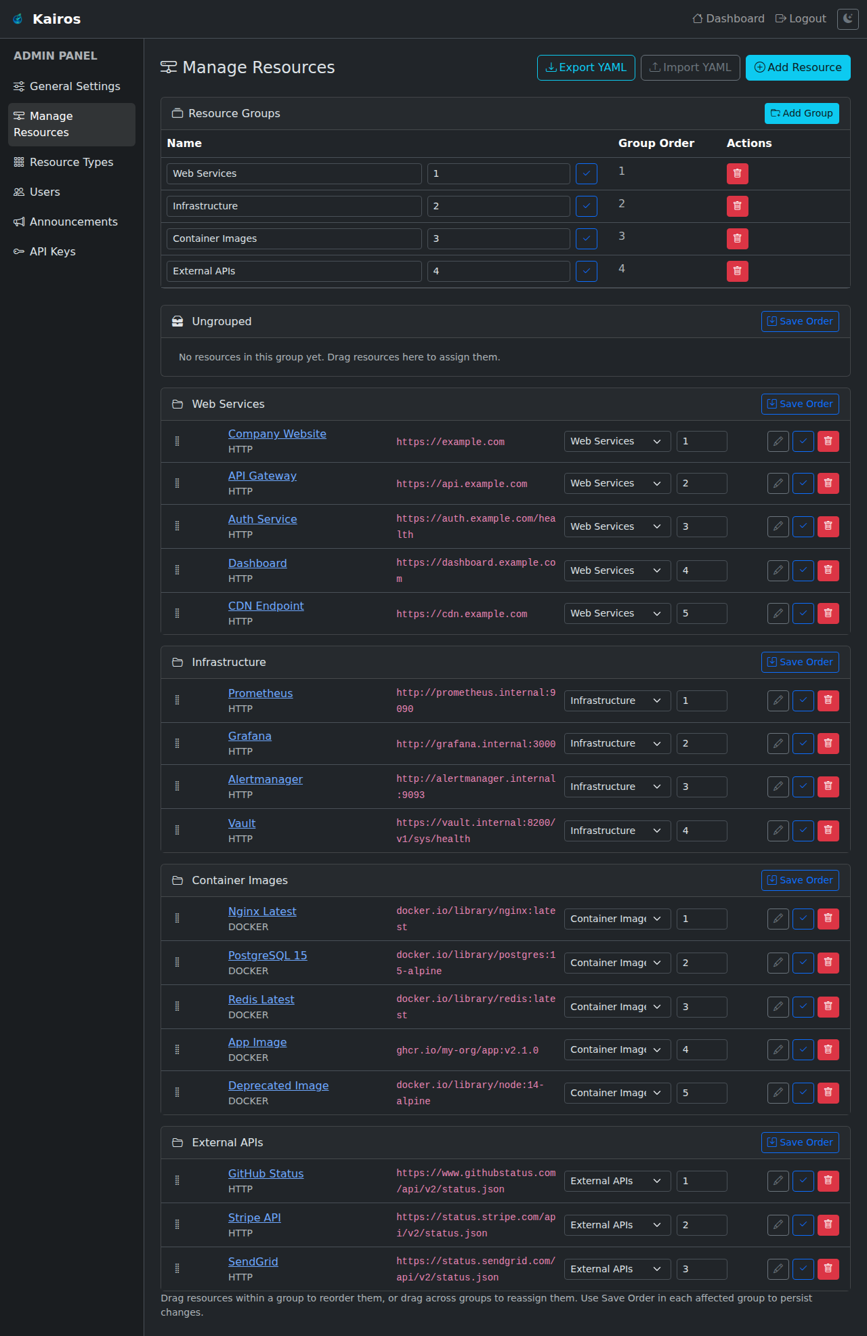Image resolution: width=867 pixels, height=1336 pixels.
Task: Edit the Company Website resource
Action: tap(778, 442)
